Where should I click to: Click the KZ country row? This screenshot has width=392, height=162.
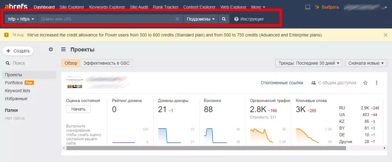tap(359, 121)
